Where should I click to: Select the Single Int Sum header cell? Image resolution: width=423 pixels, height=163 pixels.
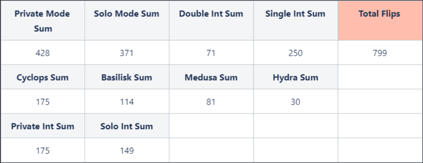click(295, 14)
